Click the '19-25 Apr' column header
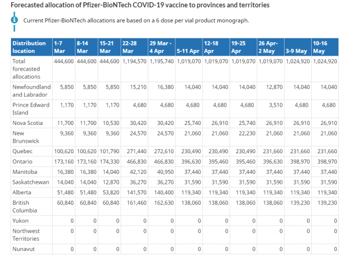 [x=243, y=47]
